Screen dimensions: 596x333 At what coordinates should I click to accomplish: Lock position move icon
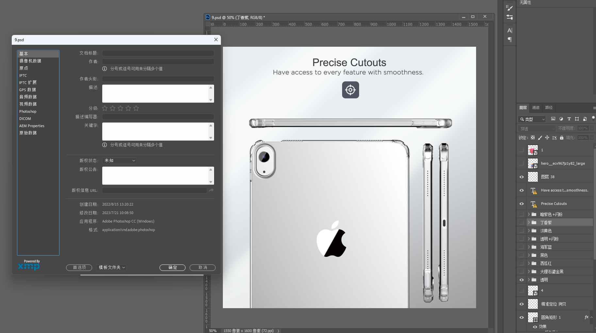point(547,138)
